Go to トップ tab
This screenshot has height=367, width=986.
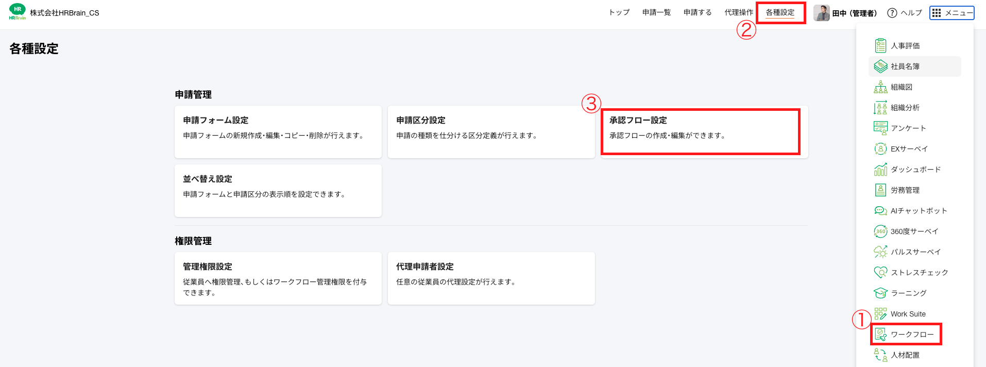619,12
